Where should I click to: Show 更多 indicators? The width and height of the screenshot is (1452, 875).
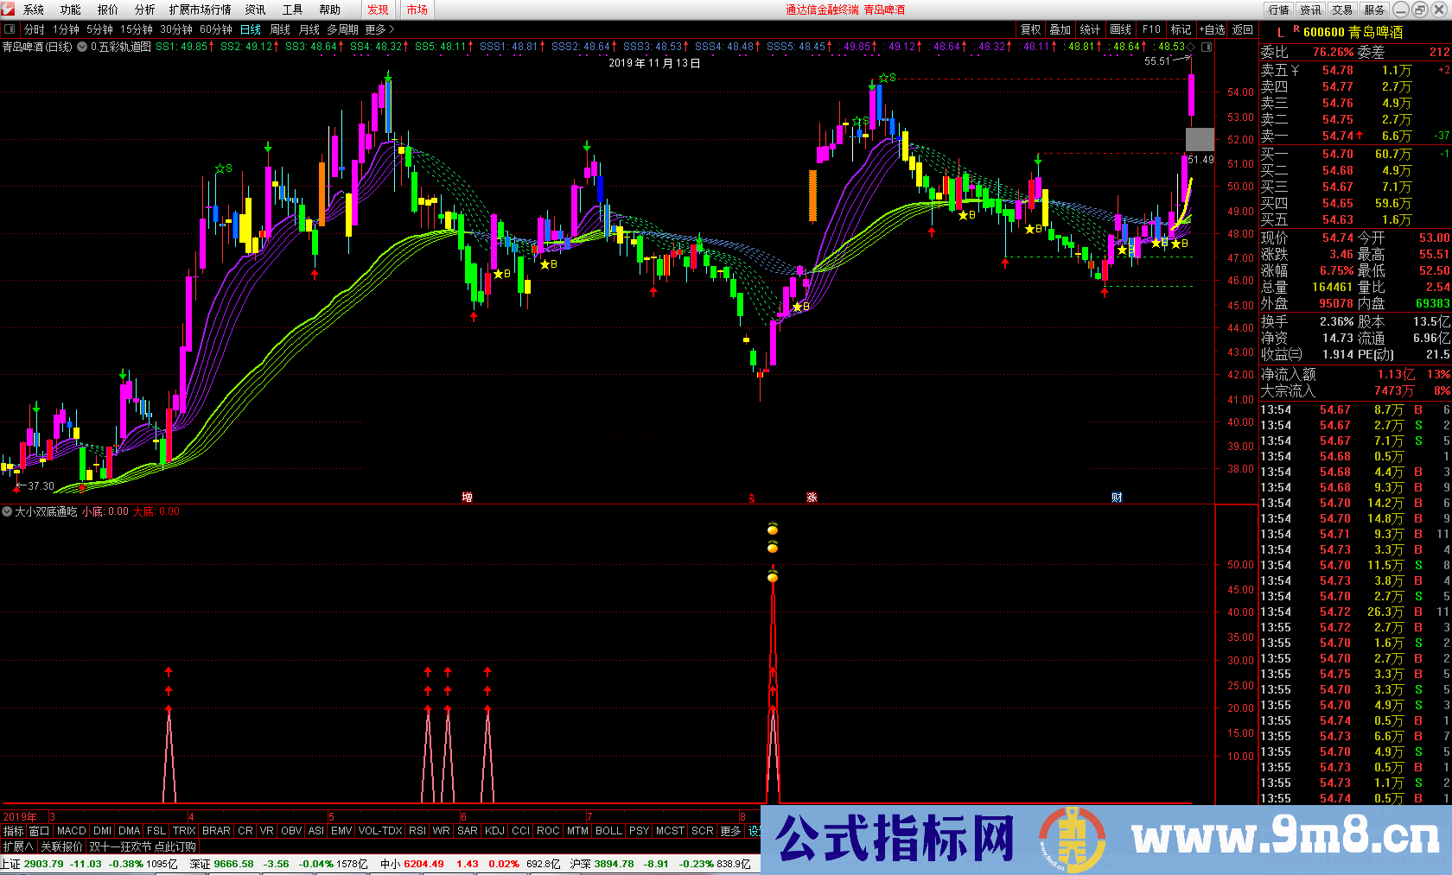coord(730,831)
